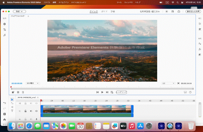Play the video in program monitor
Image resolution: width=203 pixels, height=132 pixels.
pyautogui.click(x=102, y=92)
